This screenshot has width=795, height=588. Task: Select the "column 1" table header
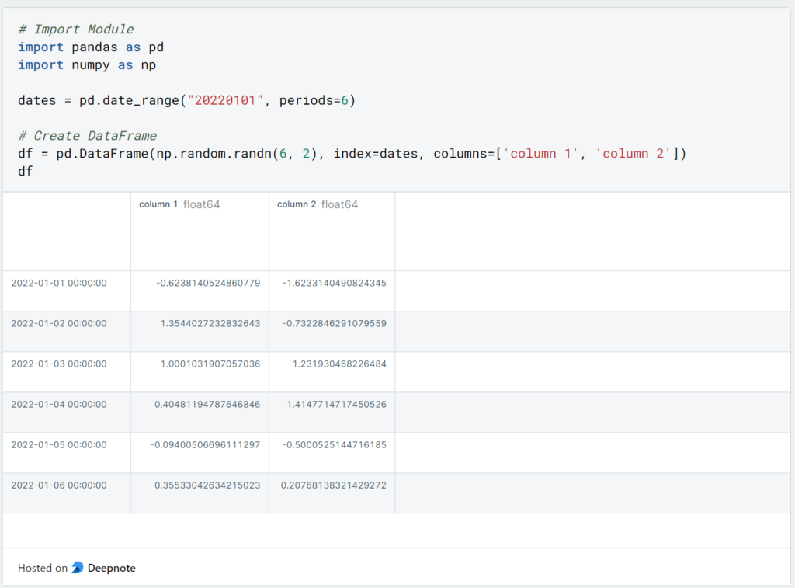[x=158, y=204]
